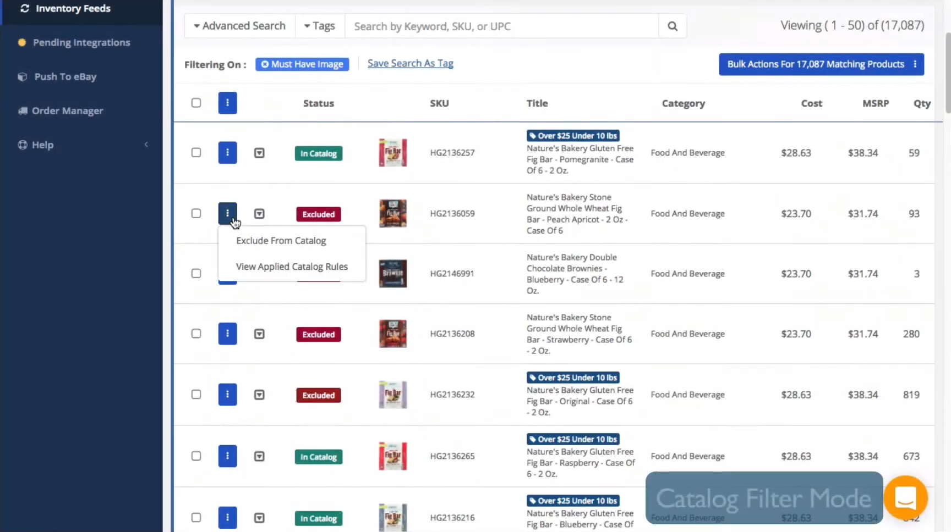Click SKU text HG2146991

pyautogui.click(x=452, y=274)
